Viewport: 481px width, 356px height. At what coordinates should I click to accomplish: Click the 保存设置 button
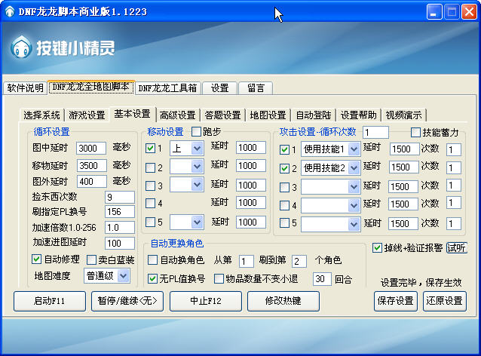tap(395, 301)
